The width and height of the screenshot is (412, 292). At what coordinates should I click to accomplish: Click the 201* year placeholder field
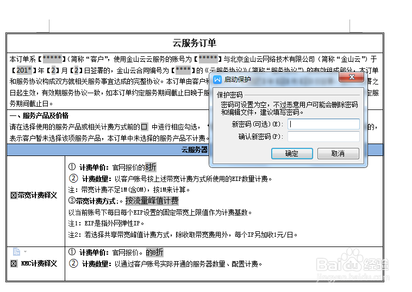pos(24,70)
